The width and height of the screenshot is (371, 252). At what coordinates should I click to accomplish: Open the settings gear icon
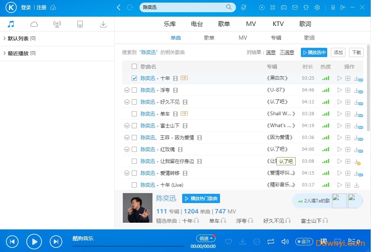point(317,7)
